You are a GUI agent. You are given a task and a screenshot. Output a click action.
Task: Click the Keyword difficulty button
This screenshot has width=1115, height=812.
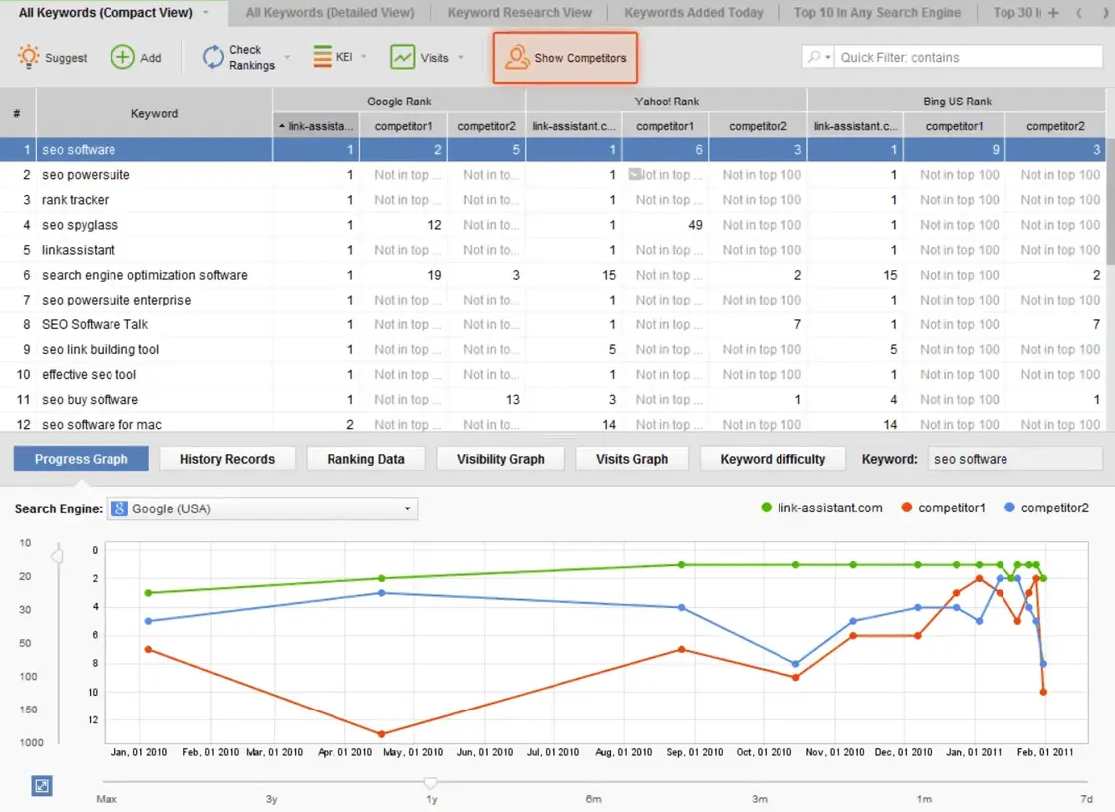(773, 459)
